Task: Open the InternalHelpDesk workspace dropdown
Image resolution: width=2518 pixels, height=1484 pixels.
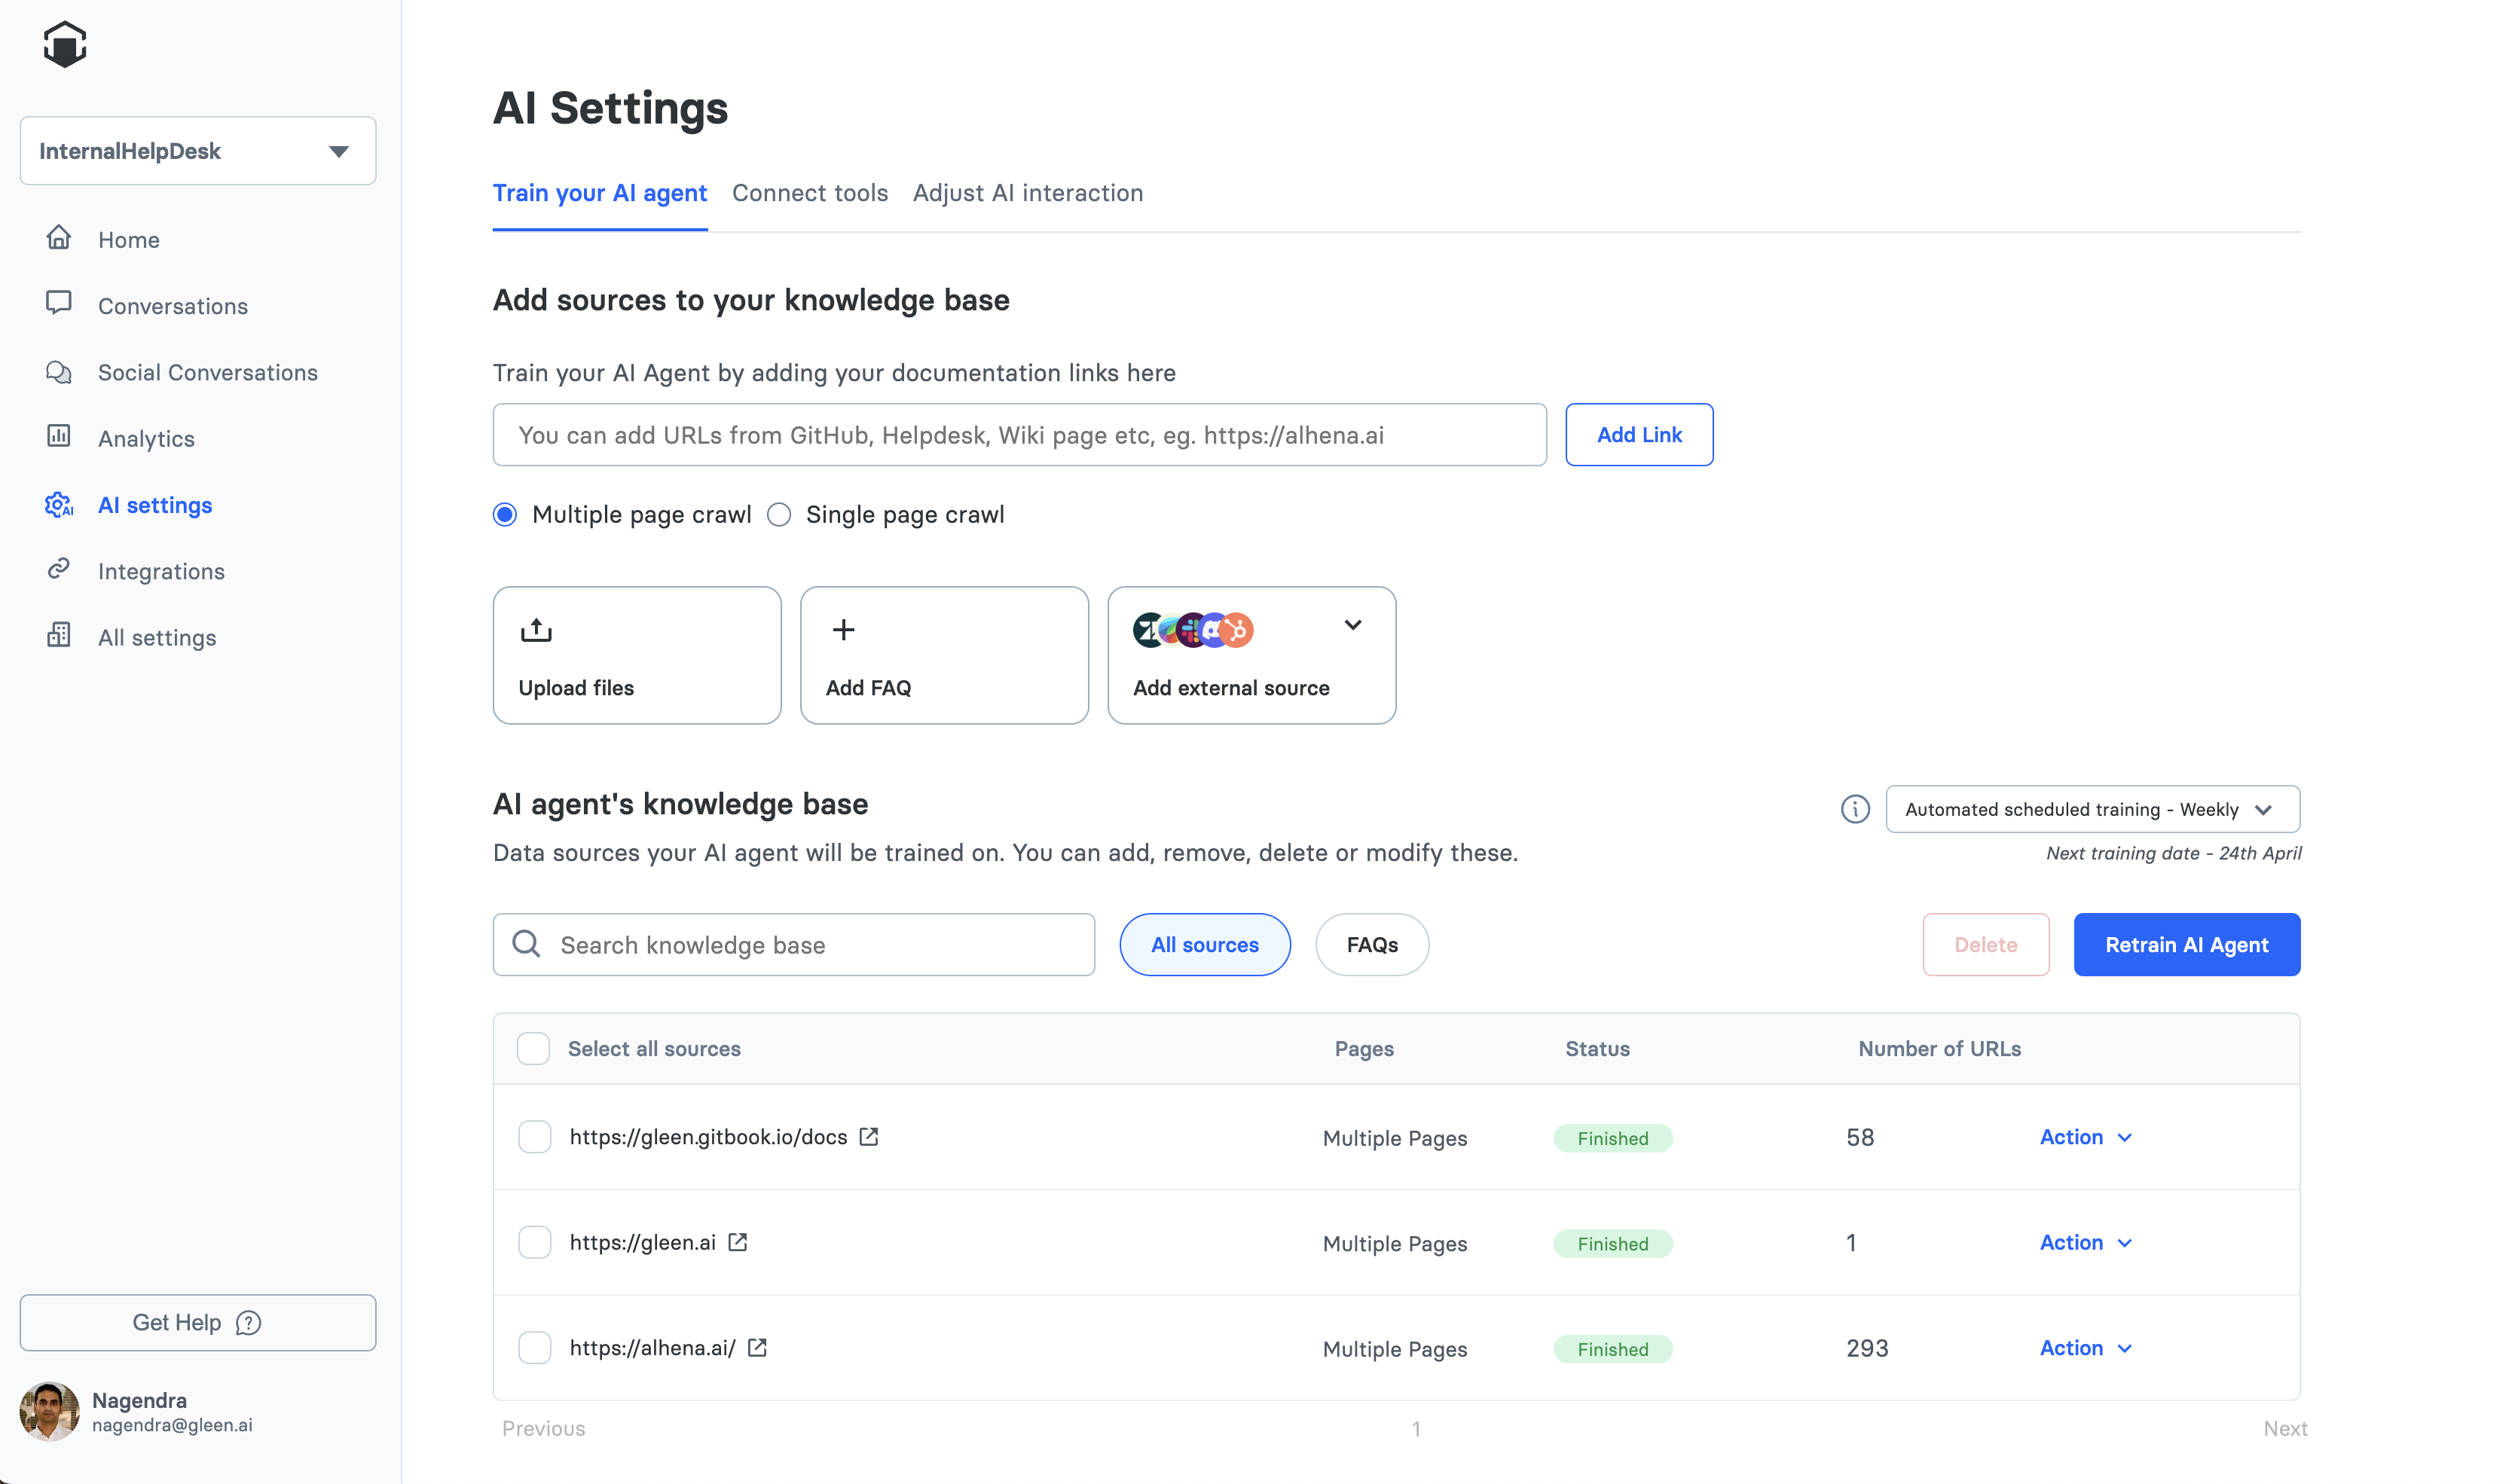Action: [198, 151]
